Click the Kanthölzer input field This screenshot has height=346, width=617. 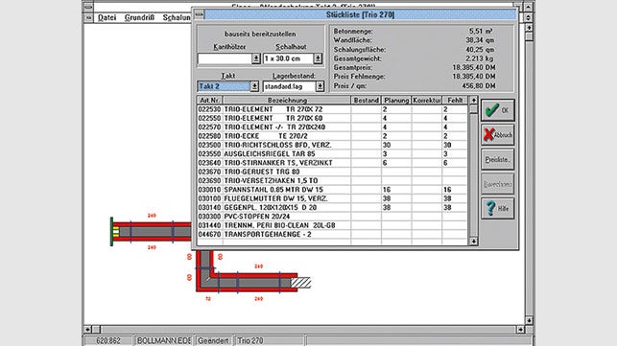click(x=225, y=58)
